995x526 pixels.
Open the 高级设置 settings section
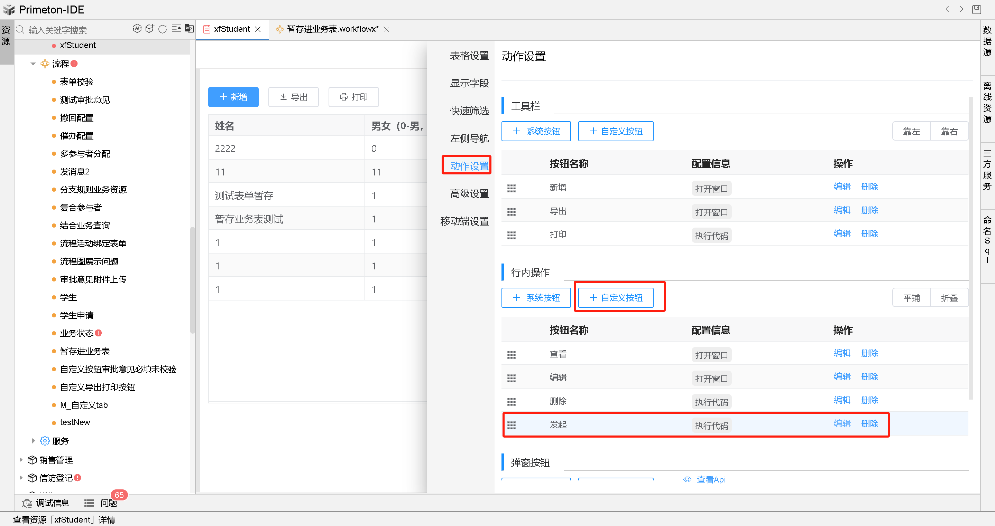[x=469, y=194]
